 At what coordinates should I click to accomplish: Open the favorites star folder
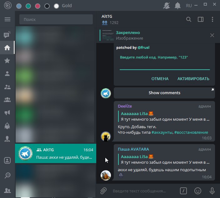pos(7,60)
